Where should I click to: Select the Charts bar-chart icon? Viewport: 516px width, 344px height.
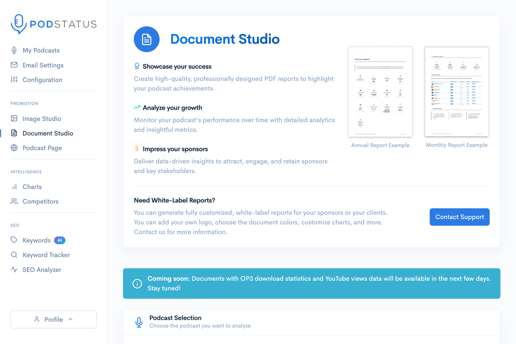[x=14, y=187]
